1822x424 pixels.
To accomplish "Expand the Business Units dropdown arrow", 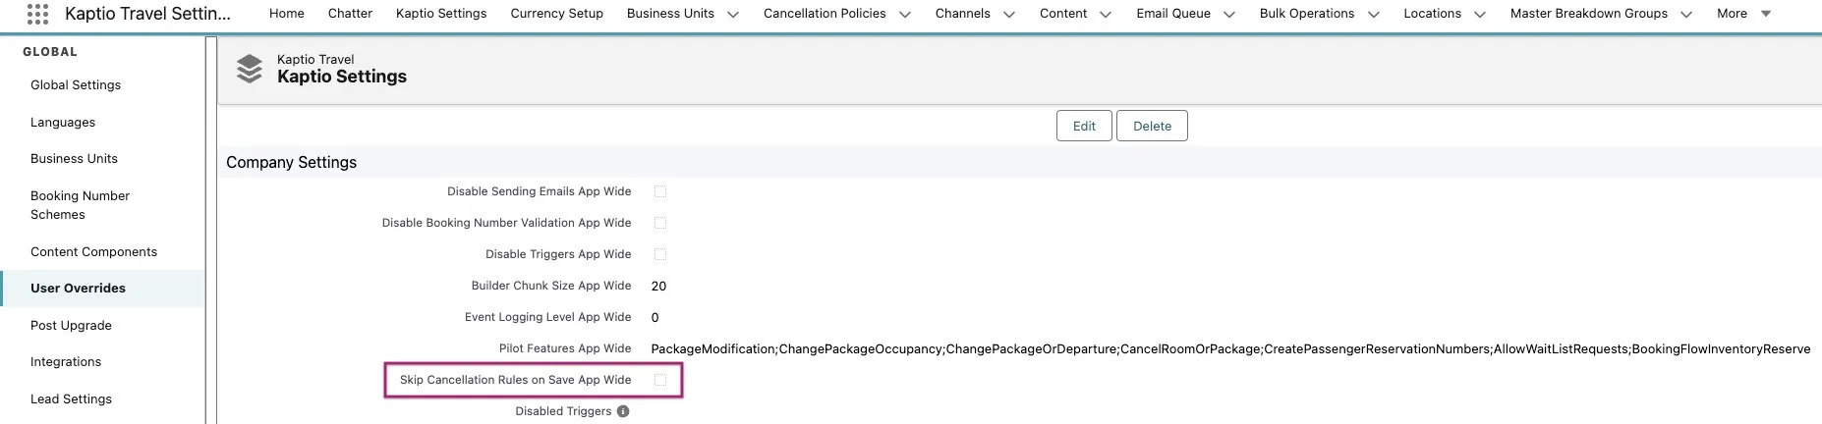I will pos(733,15).
